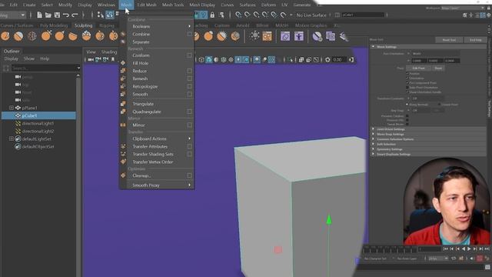The height and width of the screenshot is (277, 492).
Task: Click the Tool Help button
Action: pyautogui.click(x=475, y=40)
